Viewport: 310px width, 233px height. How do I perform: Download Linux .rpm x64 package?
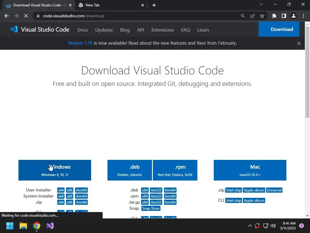pos(145,196)
